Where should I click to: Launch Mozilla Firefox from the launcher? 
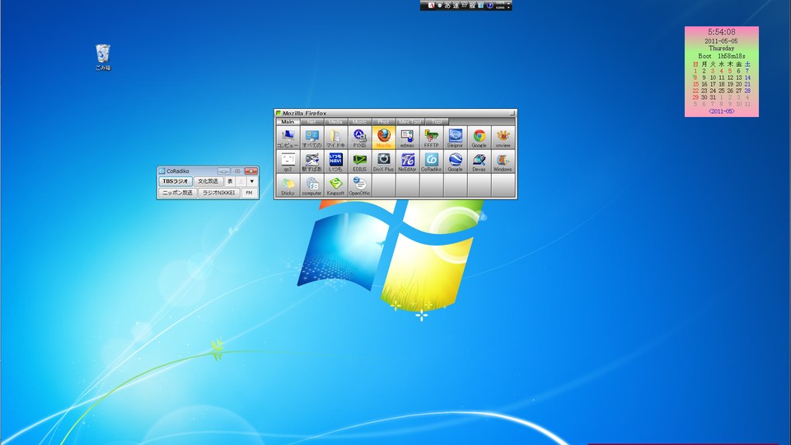pos(383,138)
